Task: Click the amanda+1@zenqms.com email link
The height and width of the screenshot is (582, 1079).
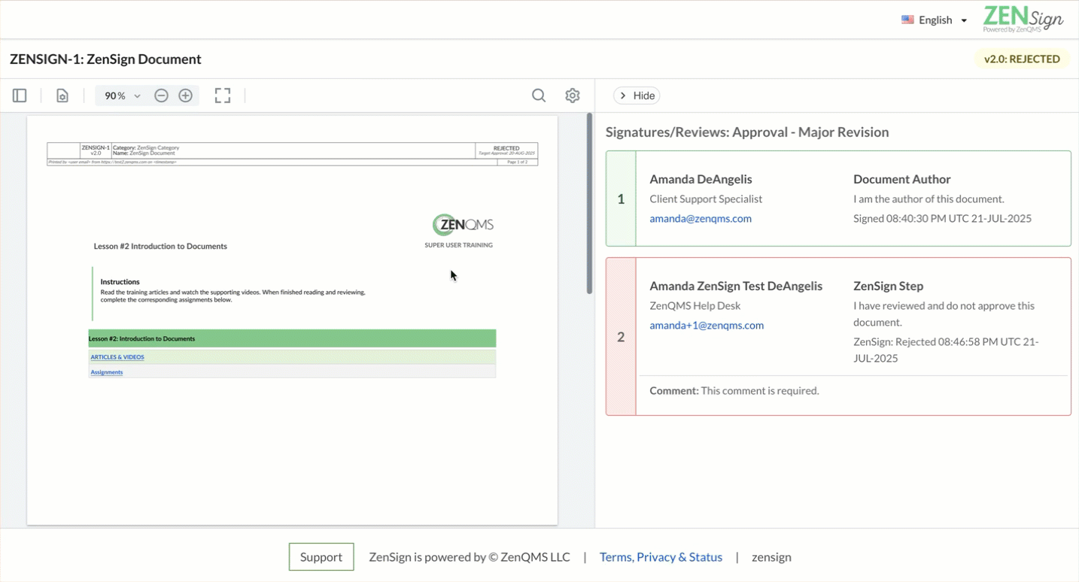Action: 707,326
